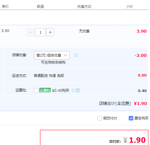The height and width of the screenshot is (145, 150).
Task: Click the 实付款 ¥1.90 total amount
Action: [127, 140]
